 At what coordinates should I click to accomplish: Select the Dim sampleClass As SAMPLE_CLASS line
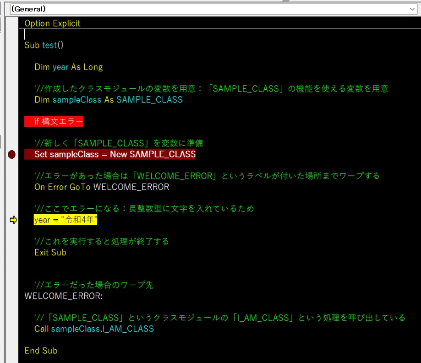coord(108,100)
